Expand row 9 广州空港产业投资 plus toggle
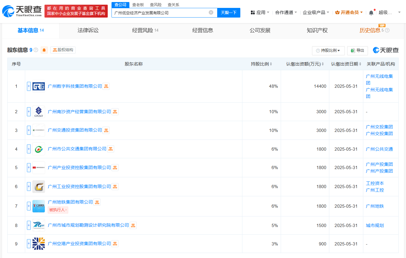This screenshot has height=258, width=406. [29, 244]
